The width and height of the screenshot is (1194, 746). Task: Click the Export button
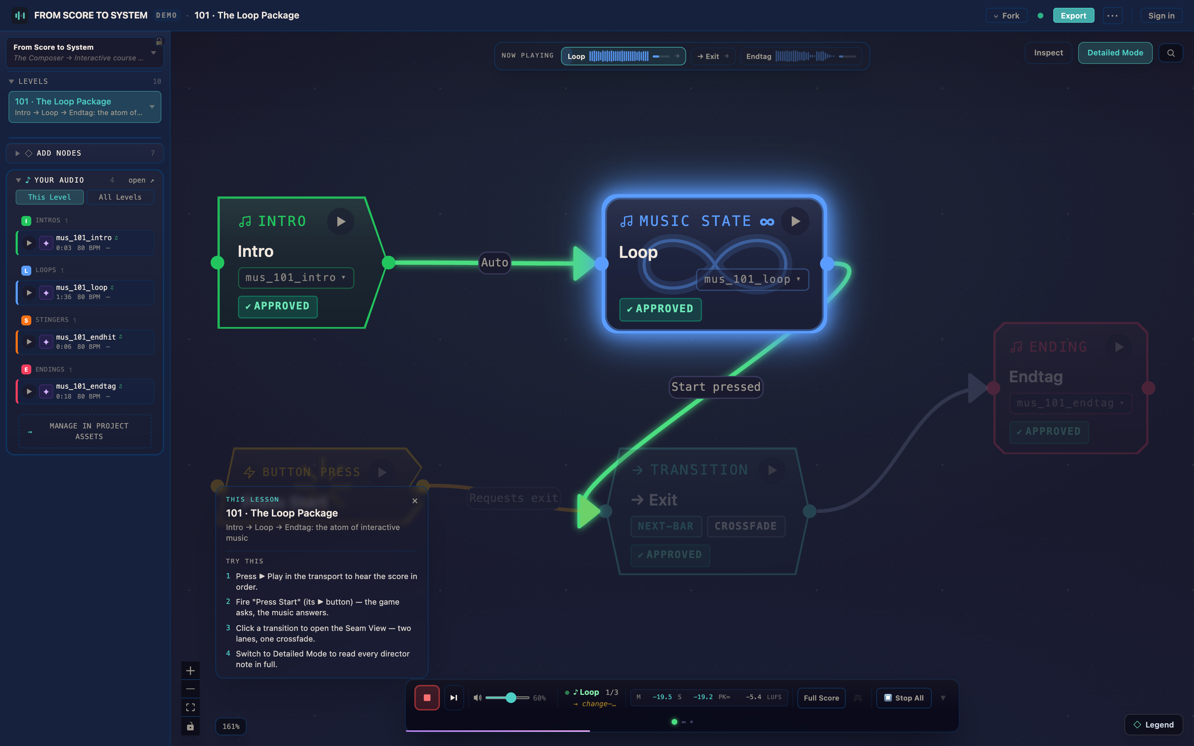1073,15
